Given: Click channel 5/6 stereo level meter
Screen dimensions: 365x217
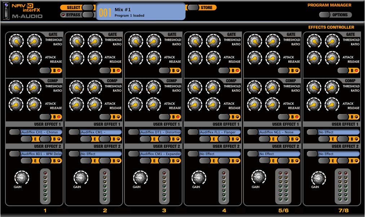Looking at the screenshot, I should tap(283, 186).
